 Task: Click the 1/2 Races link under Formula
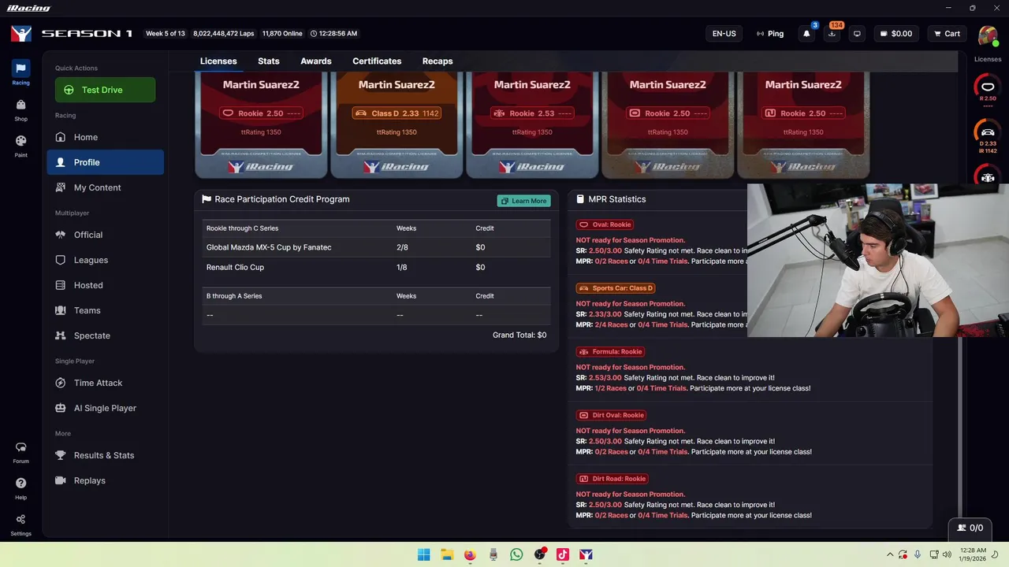point(611,388)
